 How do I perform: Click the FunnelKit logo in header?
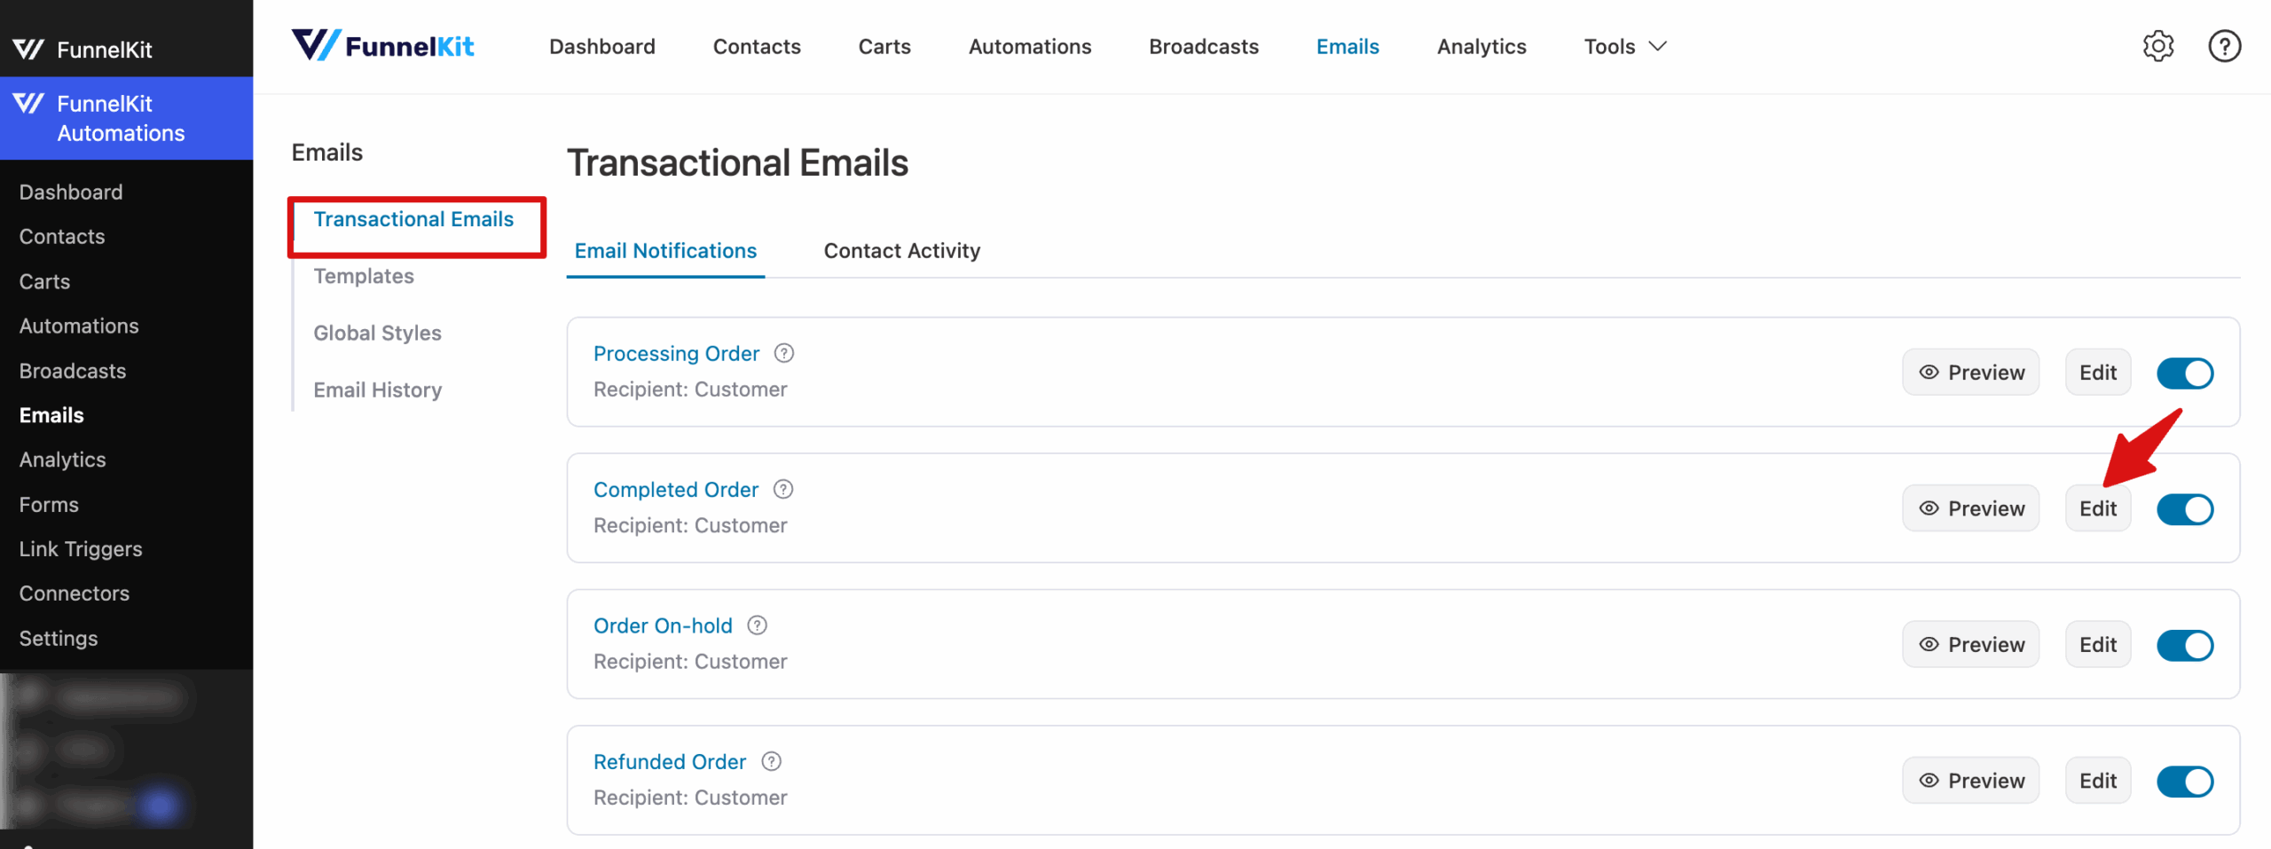[x=382, y=45]
